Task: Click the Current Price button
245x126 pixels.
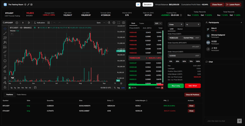Action: coord(188,38)
